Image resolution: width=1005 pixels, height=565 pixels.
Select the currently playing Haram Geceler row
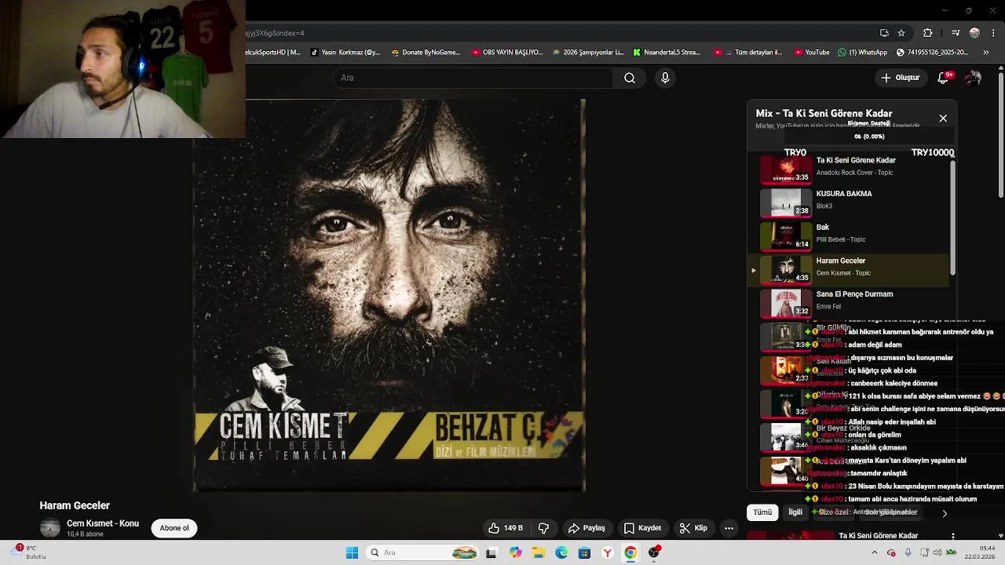pyautogui.click(x=850, y=270)
